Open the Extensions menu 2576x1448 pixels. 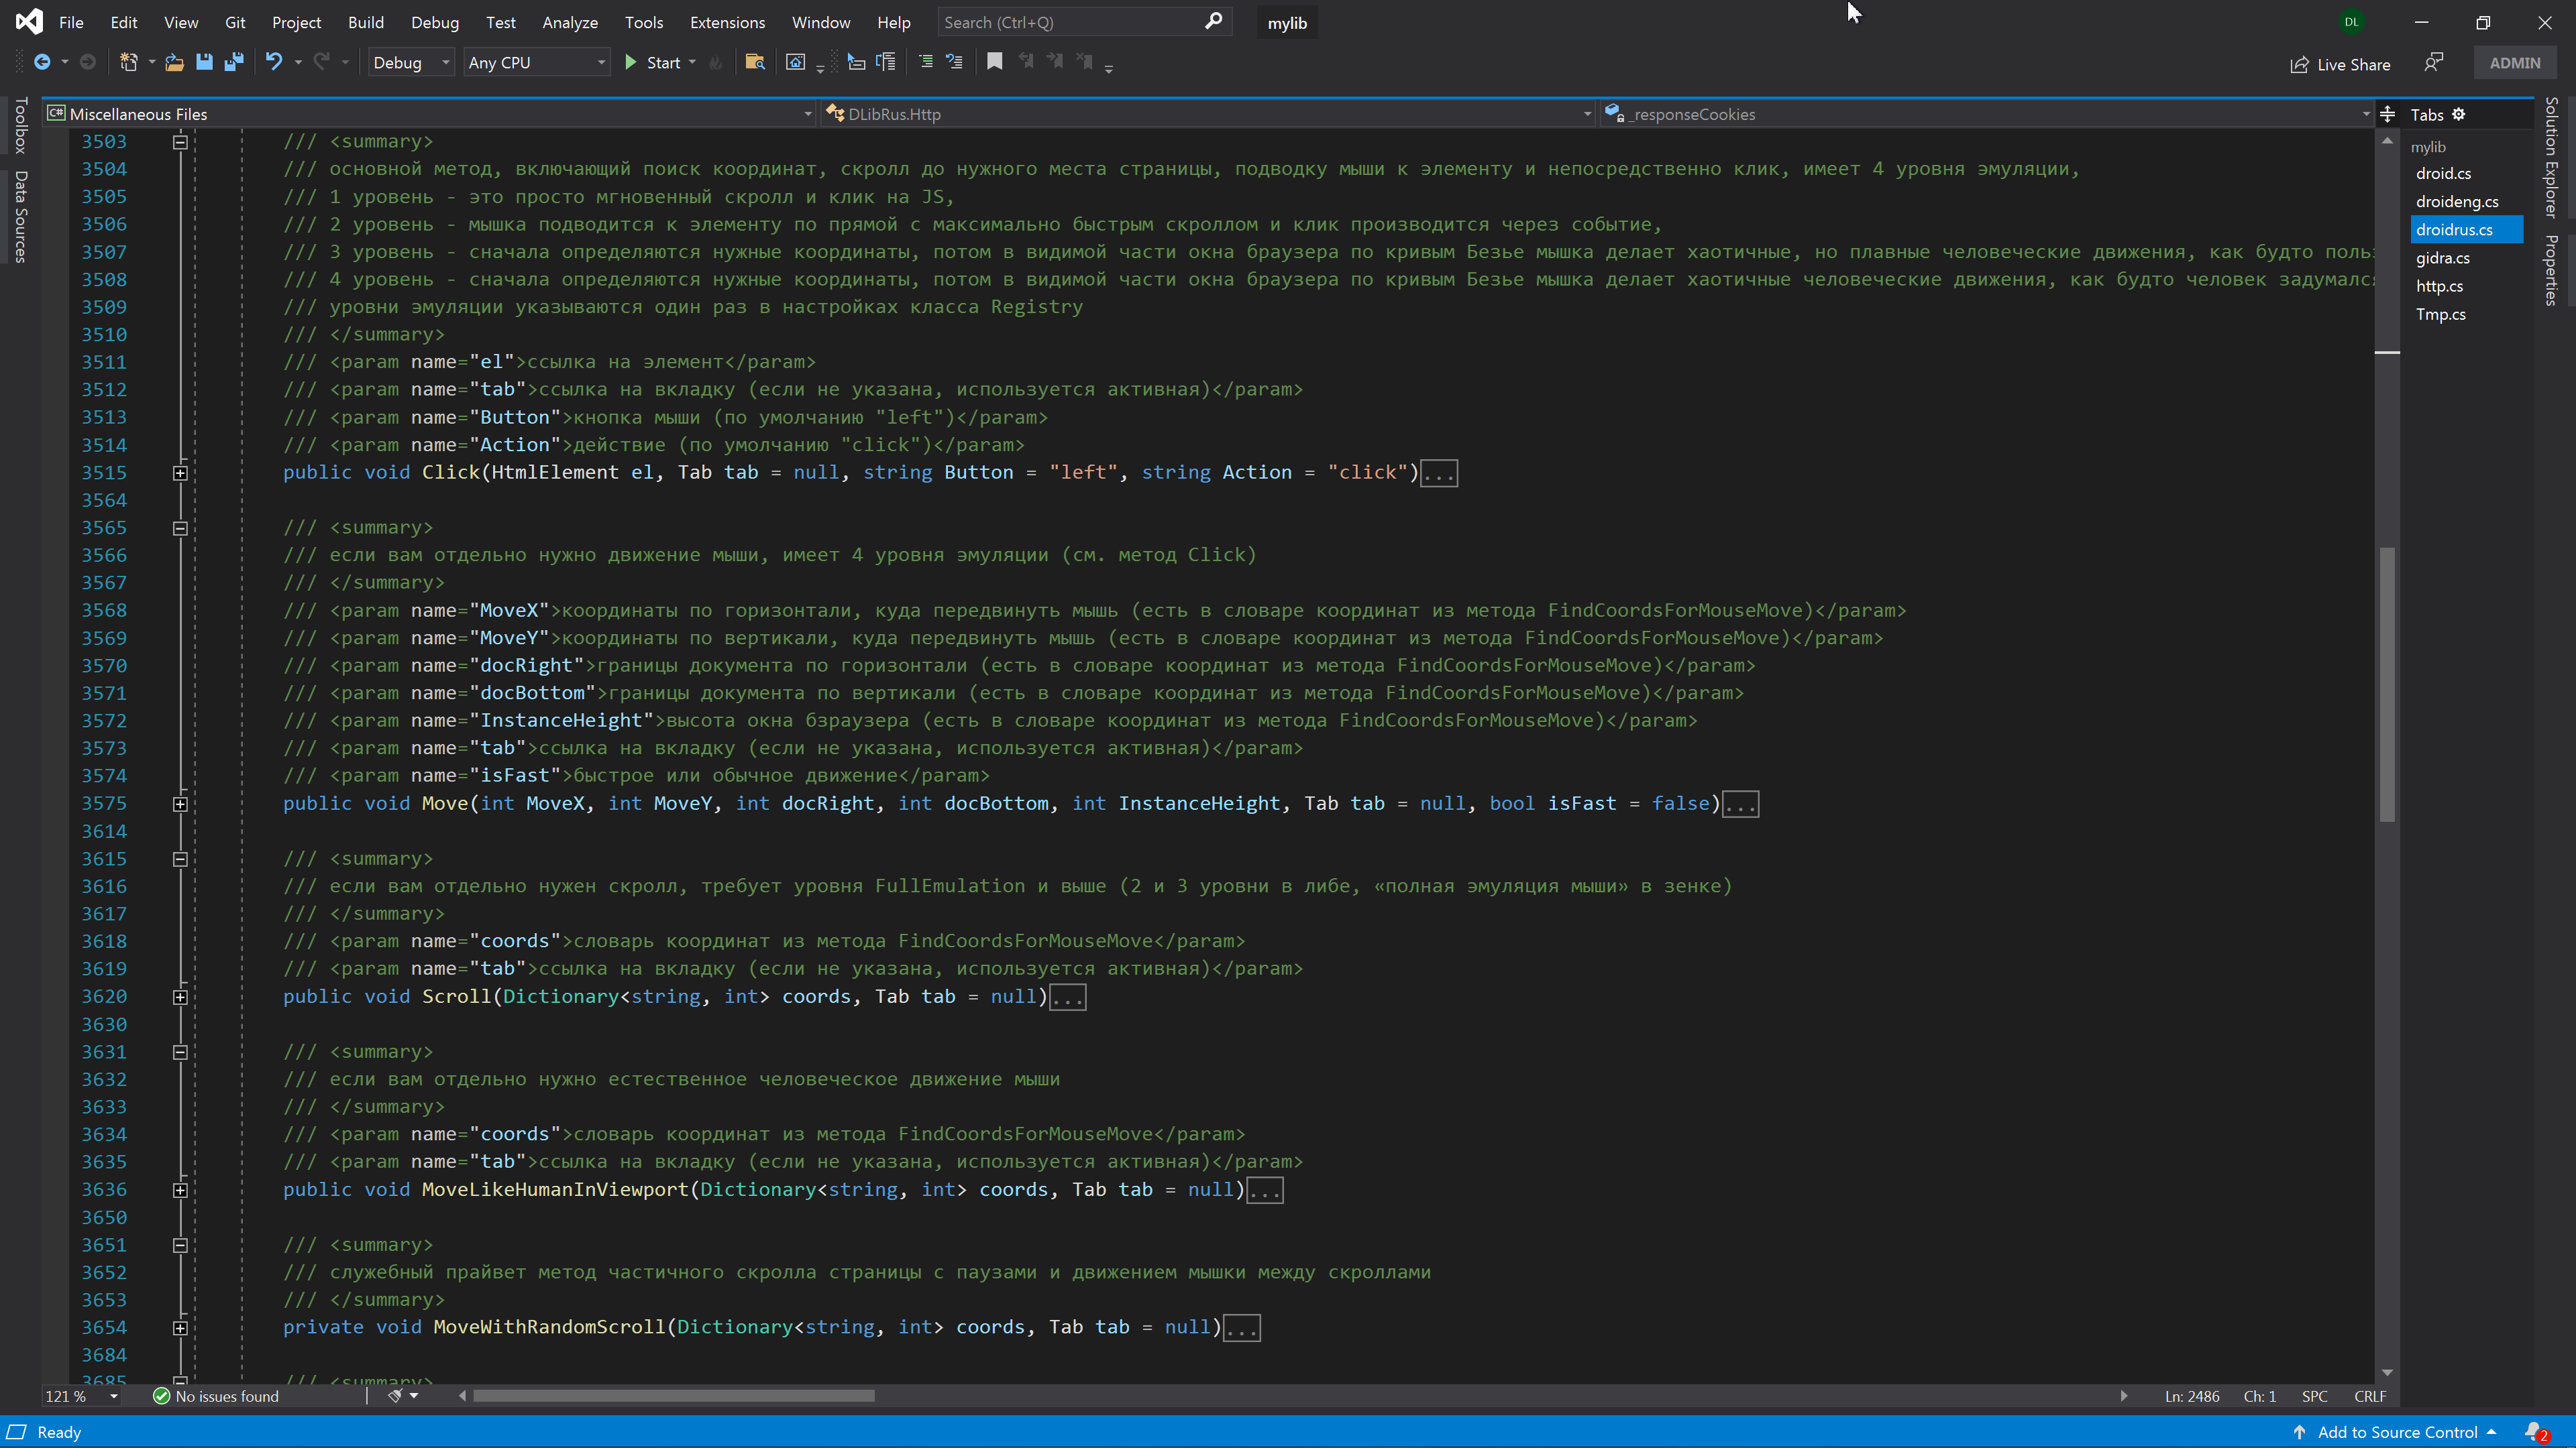coord(725,21)
